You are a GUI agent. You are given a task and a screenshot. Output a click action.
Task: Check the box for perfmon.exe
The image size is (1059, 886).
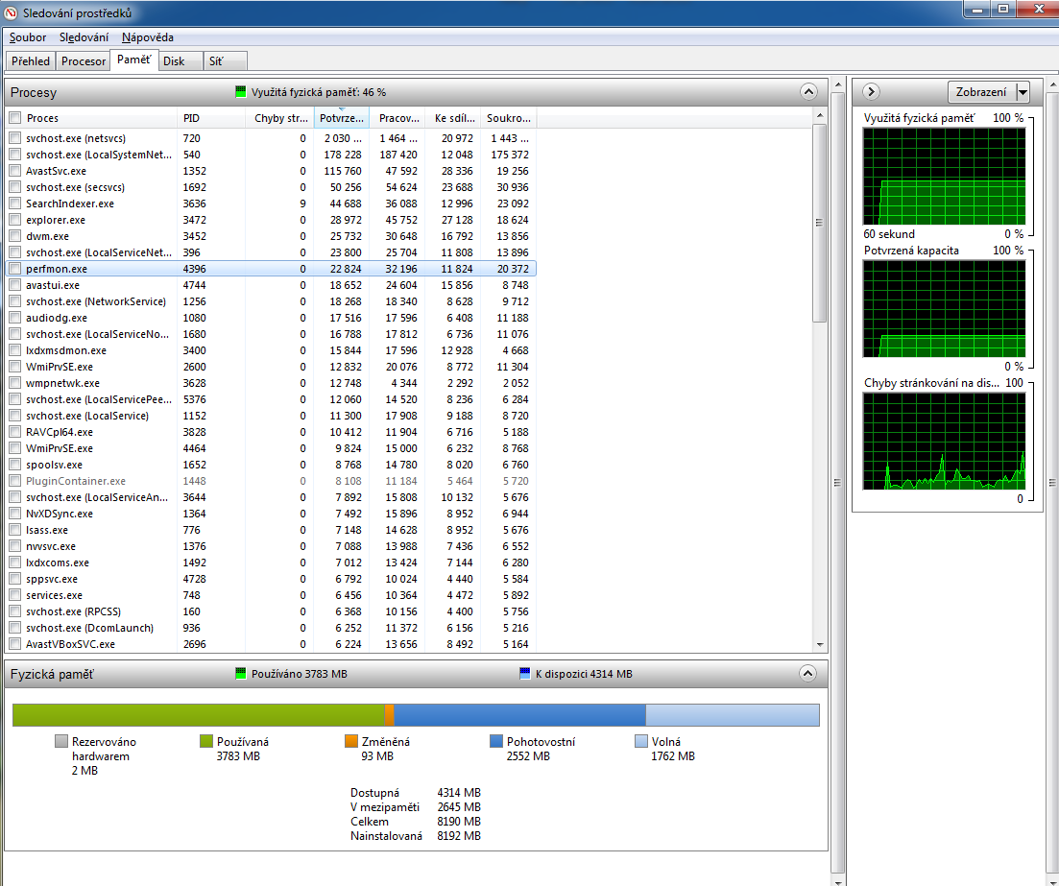[x=14, y=269]
